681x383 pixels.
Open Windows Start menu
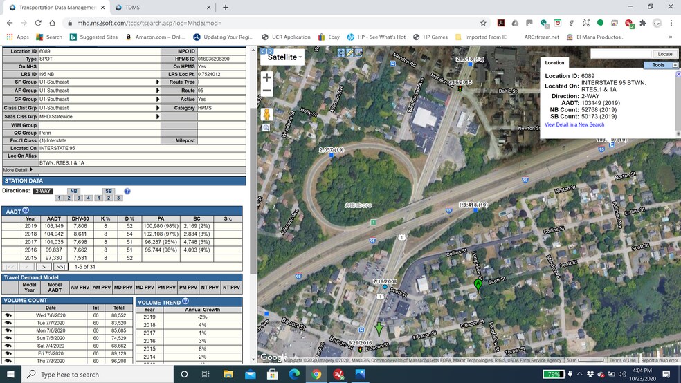point(10,374)
